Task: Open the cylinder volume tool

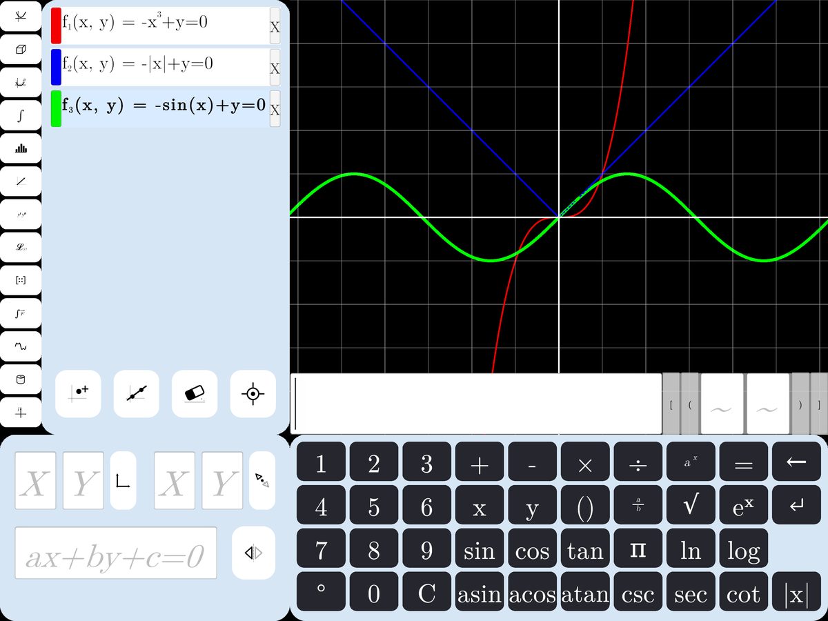Action: 21,380
